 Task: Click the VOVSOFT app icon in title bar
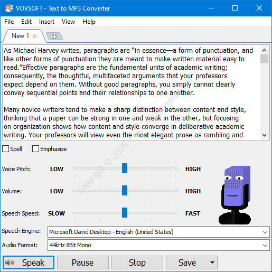(x=9, y=8)
